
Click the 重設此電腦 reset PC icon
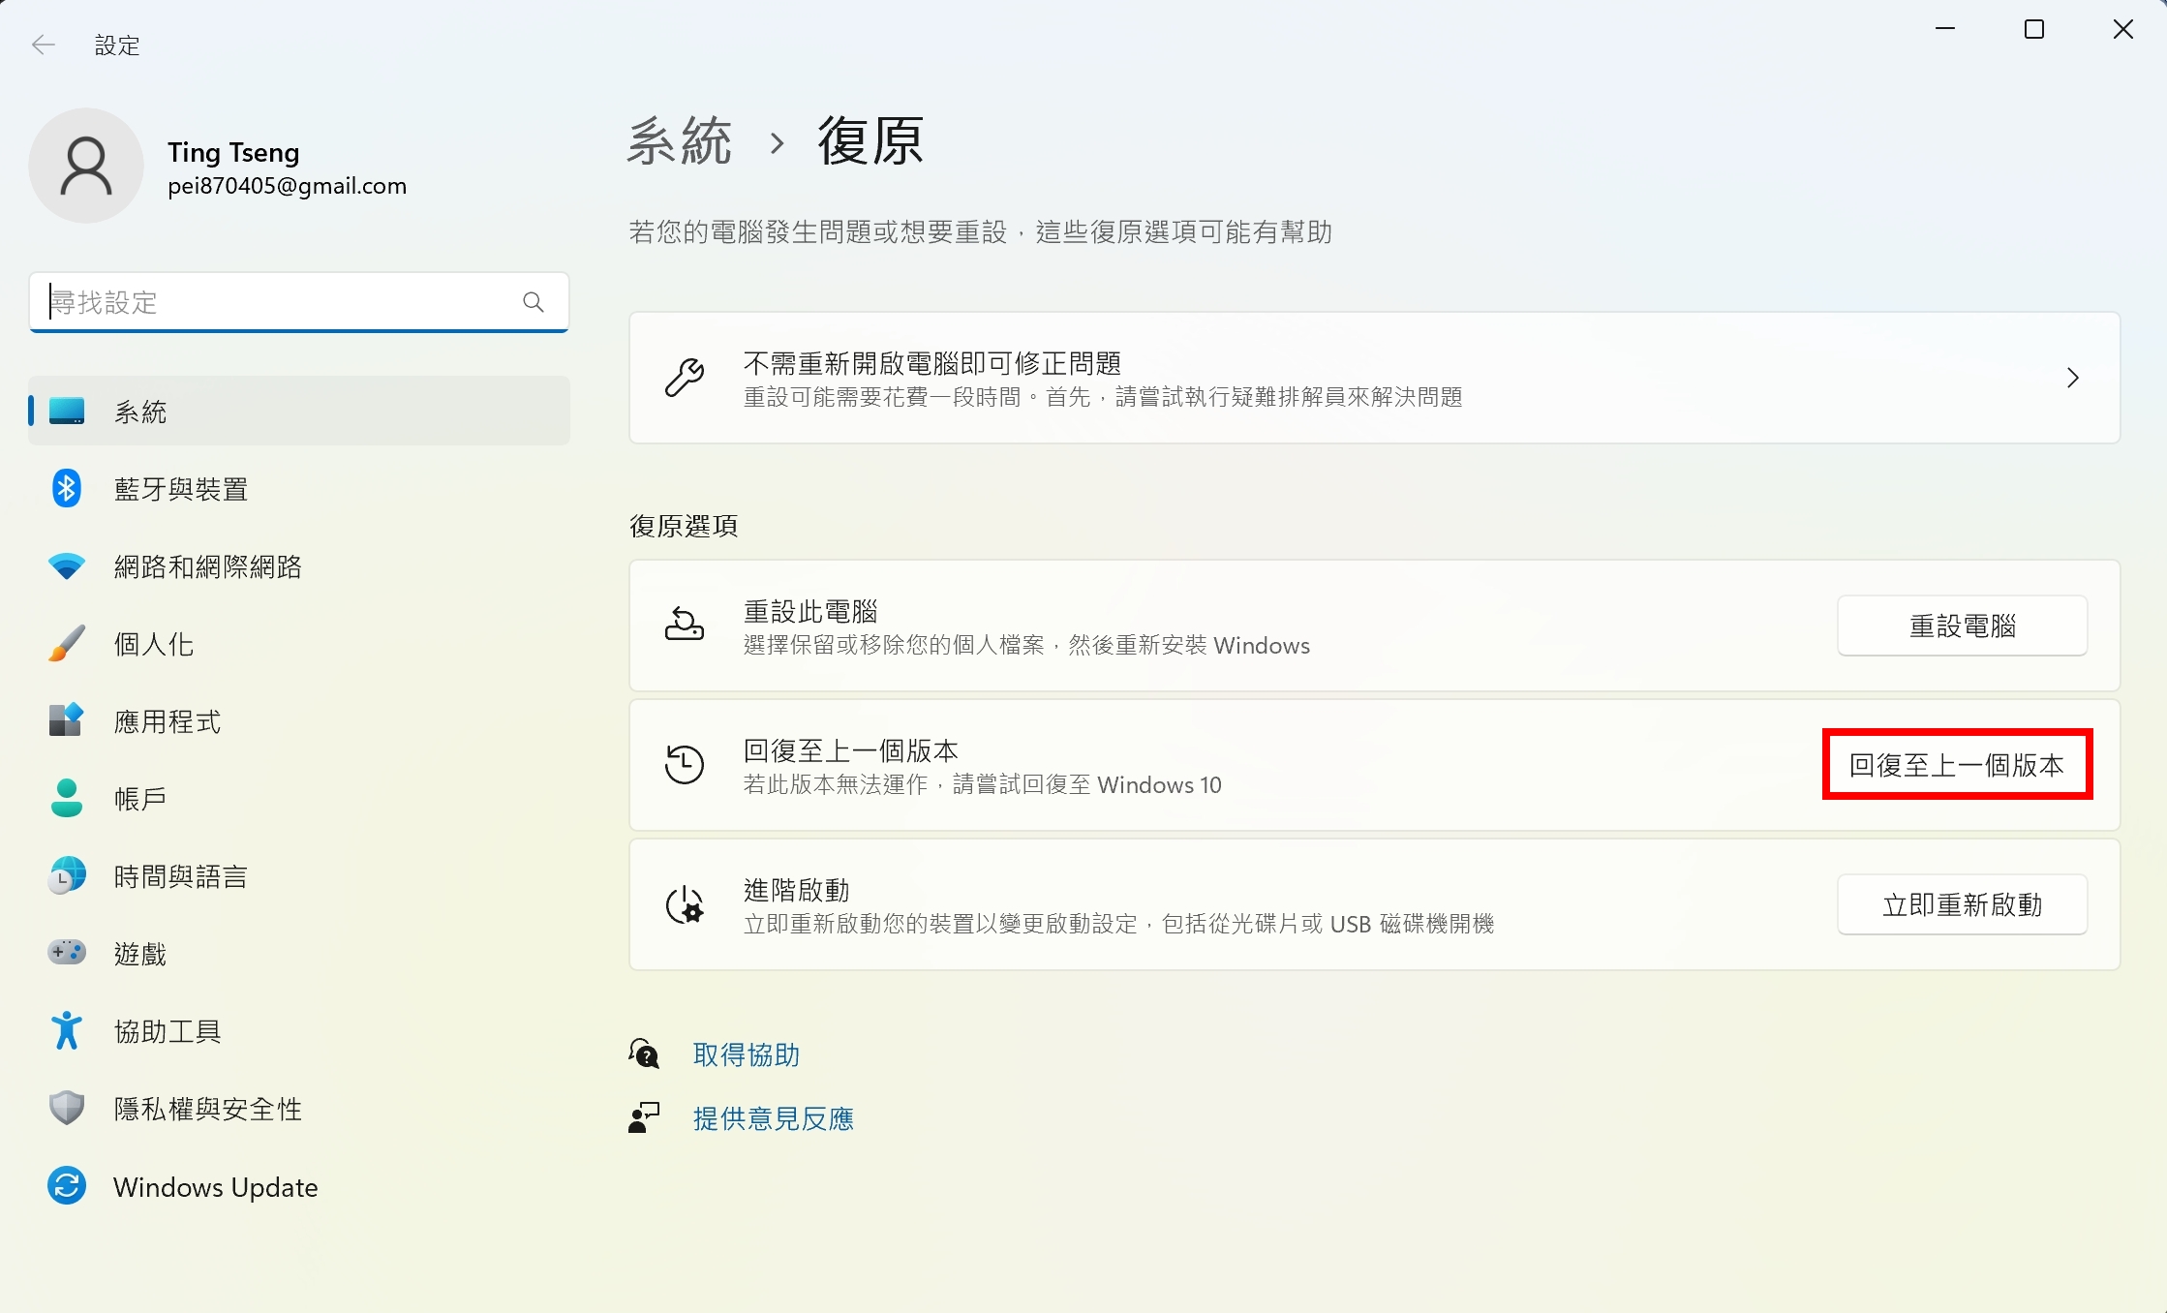(x=685, y=626)
